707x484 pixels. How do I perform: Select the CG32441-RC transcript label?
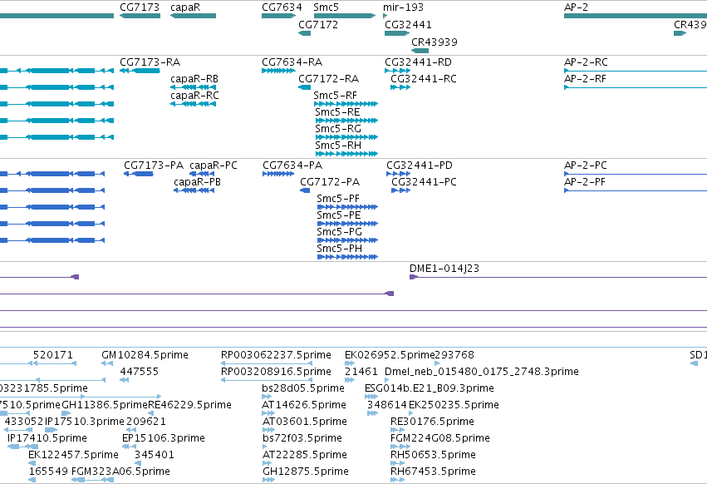click(424, 79)
